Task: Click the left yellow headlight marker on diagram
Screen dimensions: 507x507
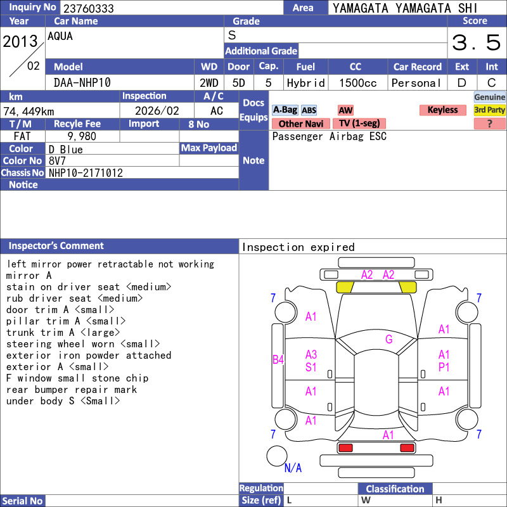Action: point(345,287)
